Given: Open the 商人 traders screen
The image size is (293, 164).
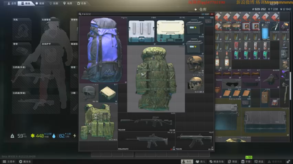Looking at the screenshot, I should (x=200, y=161).
